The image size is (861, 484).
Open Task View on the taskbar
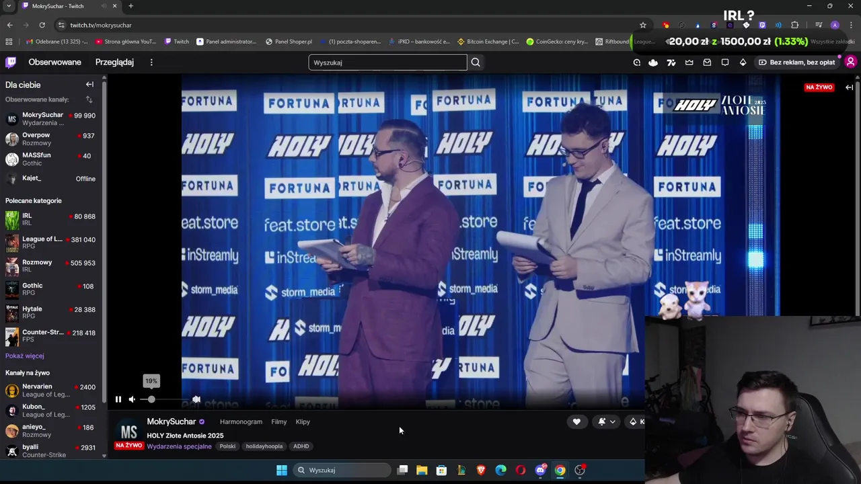click(402, 470)
